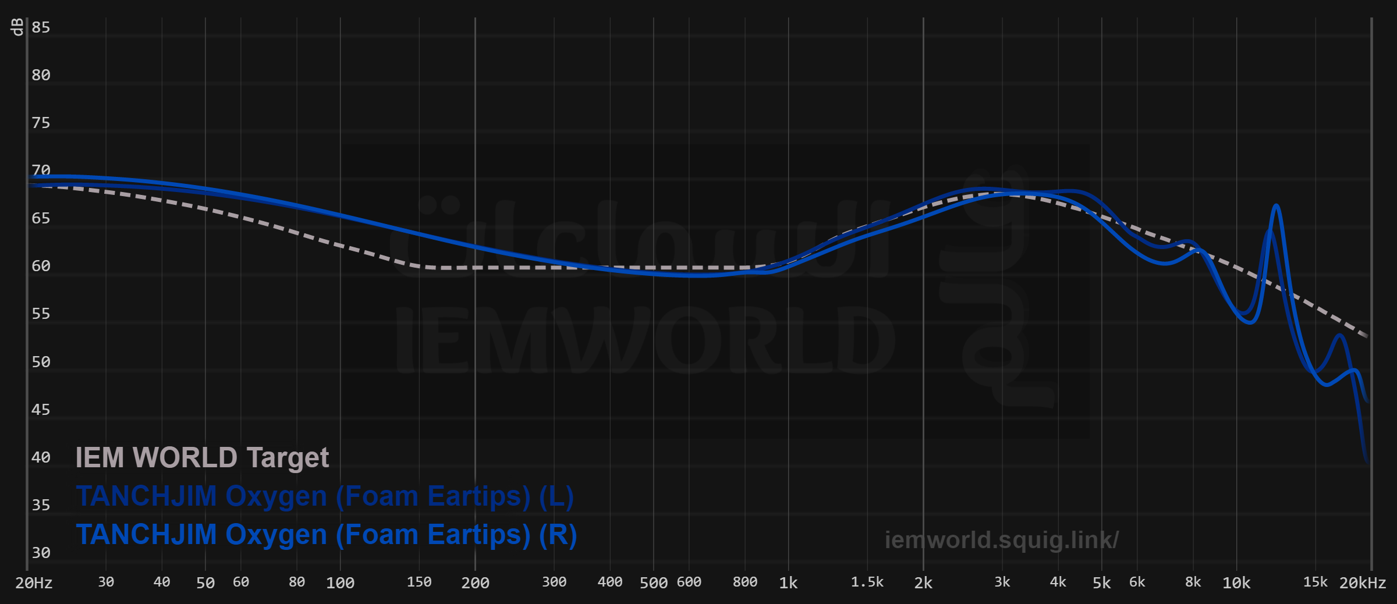The image size is (1397, 604).
Task: Click the 100 Hz frequency axis label
Action: coord(340,583)
